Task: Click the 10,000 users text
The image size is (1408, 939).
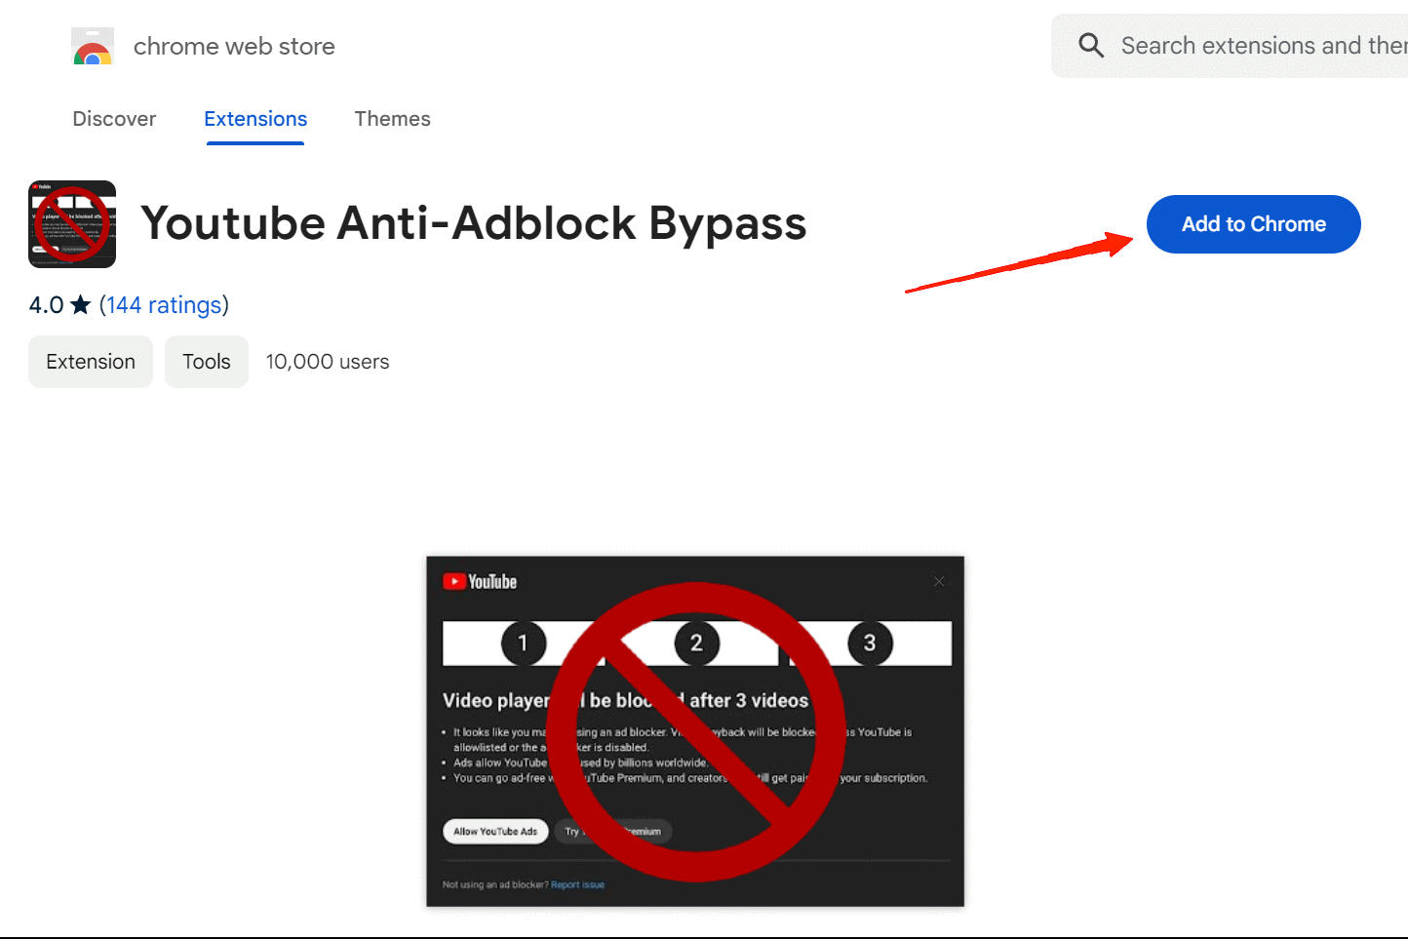Action: pyautogui.click(x=328, y=362)
